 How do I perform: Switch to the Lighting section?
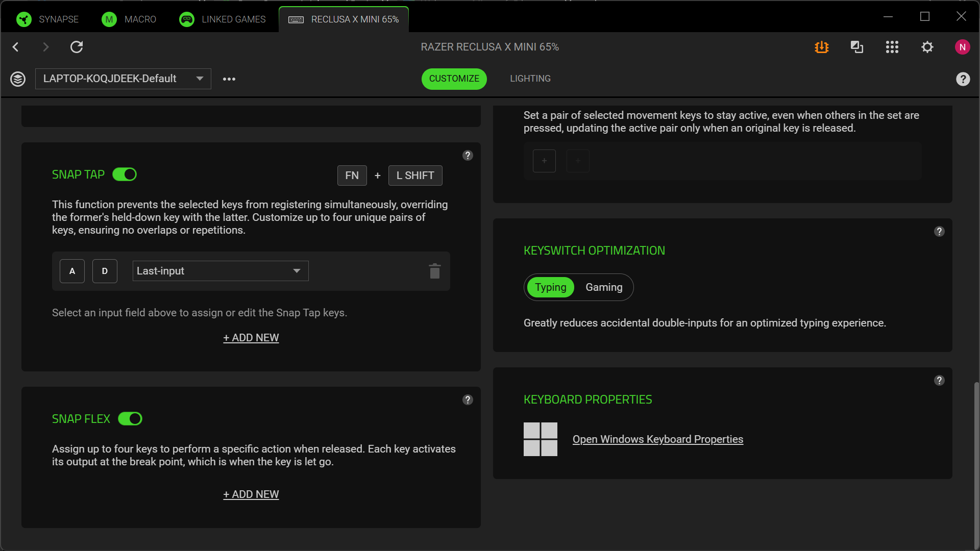(x=530, y=79)
